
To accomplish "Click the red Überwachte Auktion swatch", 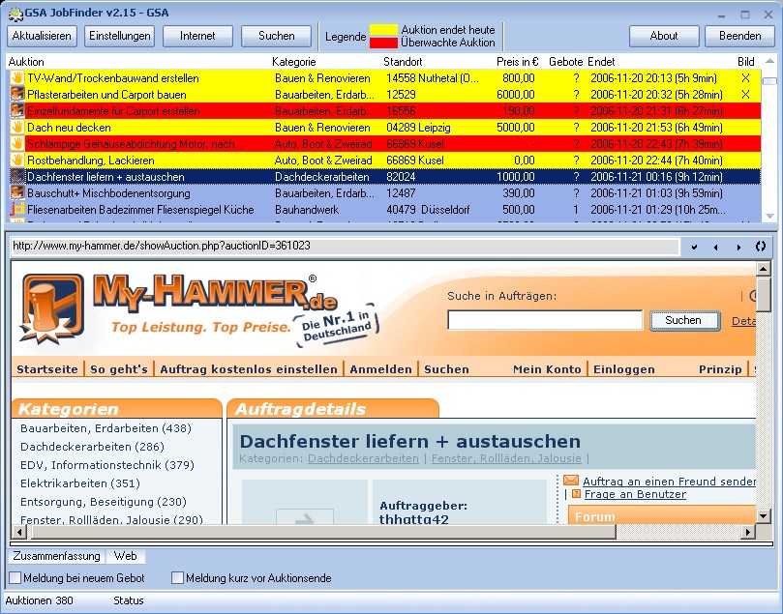I will click(x=383, y=43).
